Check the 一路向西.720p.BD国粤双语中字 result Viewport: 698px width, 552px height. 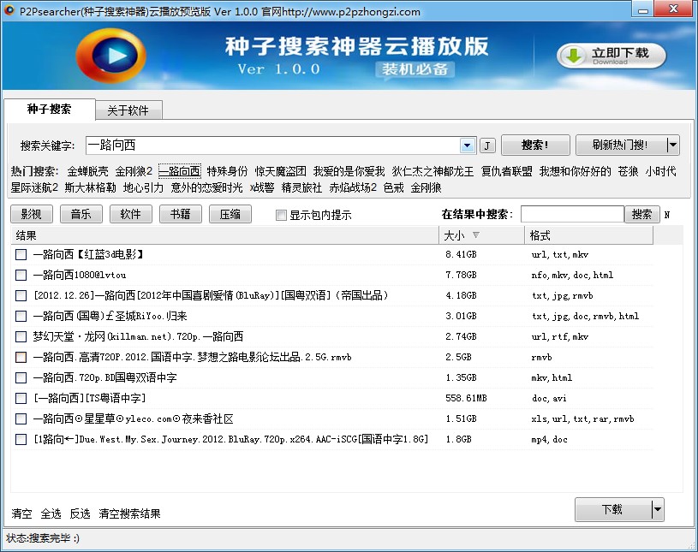point(21,377)
